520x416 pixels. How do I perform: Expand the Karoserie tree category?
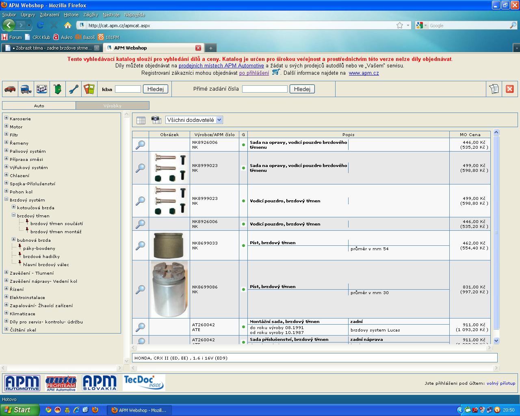[x=6, y=118]
